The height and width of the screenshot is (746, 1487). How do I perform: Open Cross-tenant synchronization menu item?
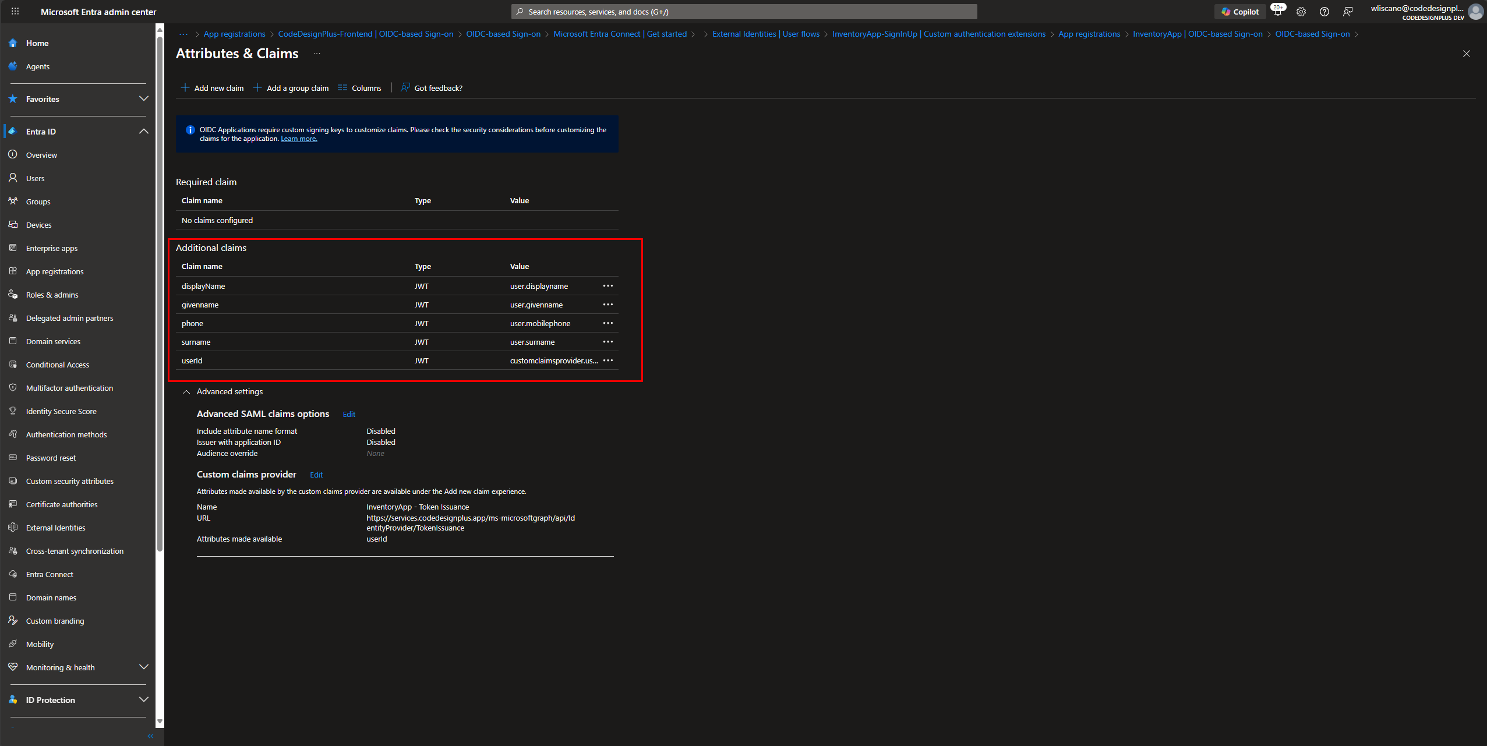pos(75,551)
